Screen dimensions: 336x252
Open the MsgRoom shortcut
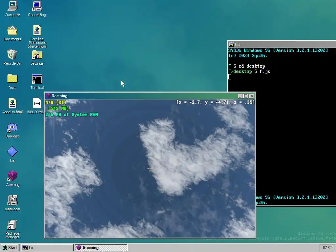(12, 203)
